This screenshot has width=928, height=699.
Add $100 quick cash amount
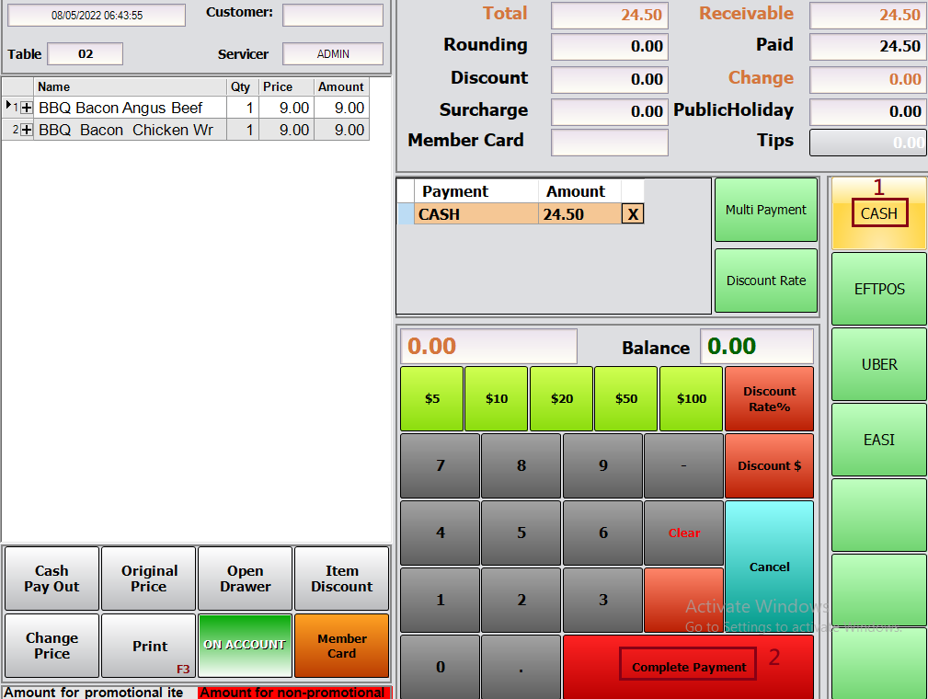(x=692, y=398)
